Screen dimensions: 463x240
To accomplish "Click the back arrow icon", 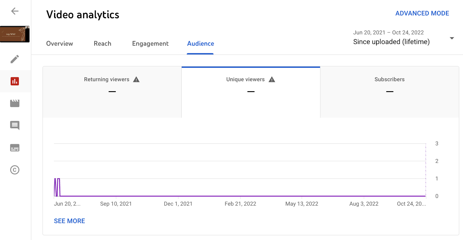I will [x=15, y=11].
